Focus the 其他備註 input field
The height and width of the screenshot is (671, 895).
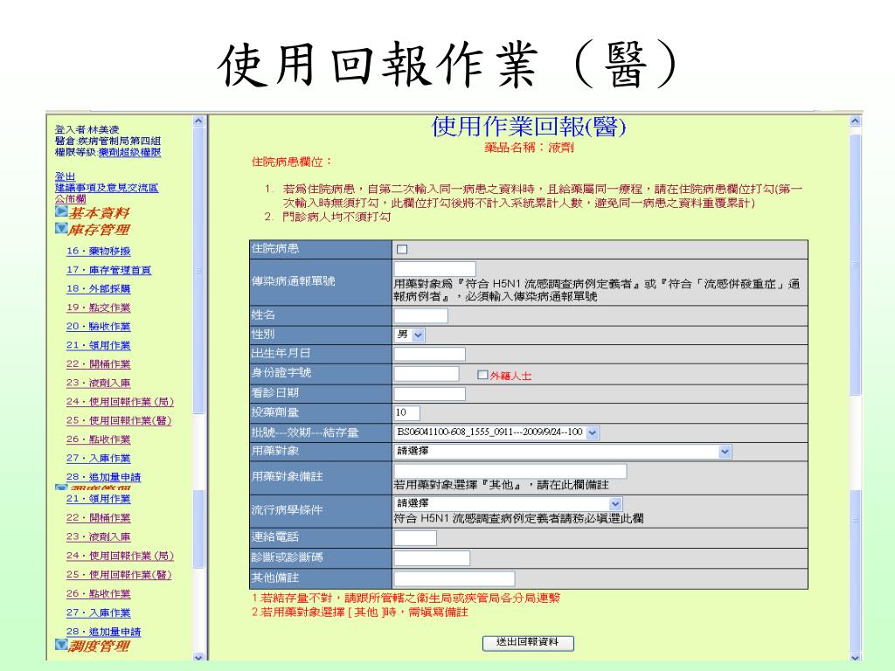click(454, 578)
